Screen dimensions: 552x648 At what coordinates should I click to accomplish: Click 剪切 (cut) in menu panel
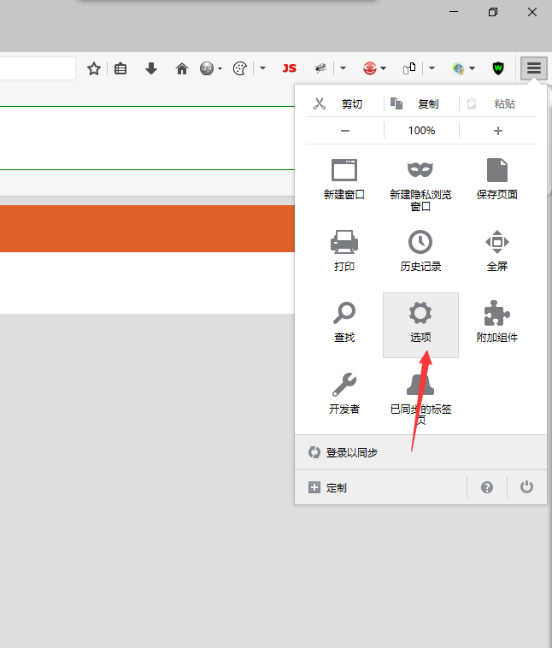coord(344,103)
